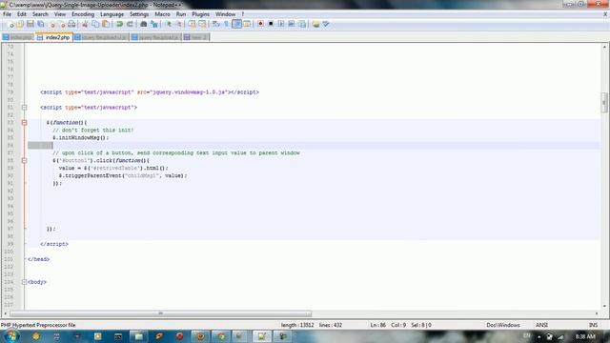The width and height of the screenshot is (610, 343).
Task: Click Run Macro Multiple Times icon
Action: (x=292, y=24)
